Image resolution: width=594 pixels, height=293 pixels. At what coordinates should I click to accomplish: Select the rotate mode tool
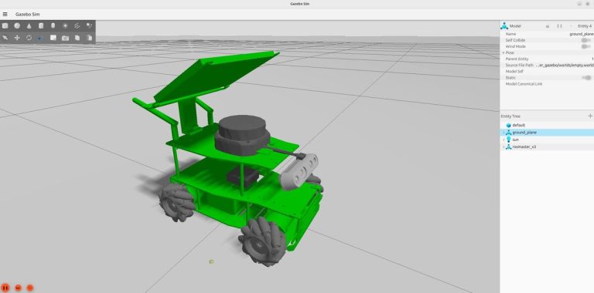(x=29, y=38)
